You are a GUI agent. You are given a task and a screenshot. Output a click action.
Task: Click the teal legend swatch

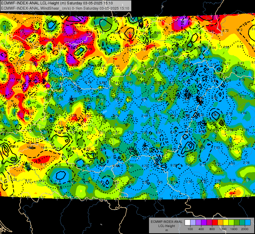tap(242, 223)
